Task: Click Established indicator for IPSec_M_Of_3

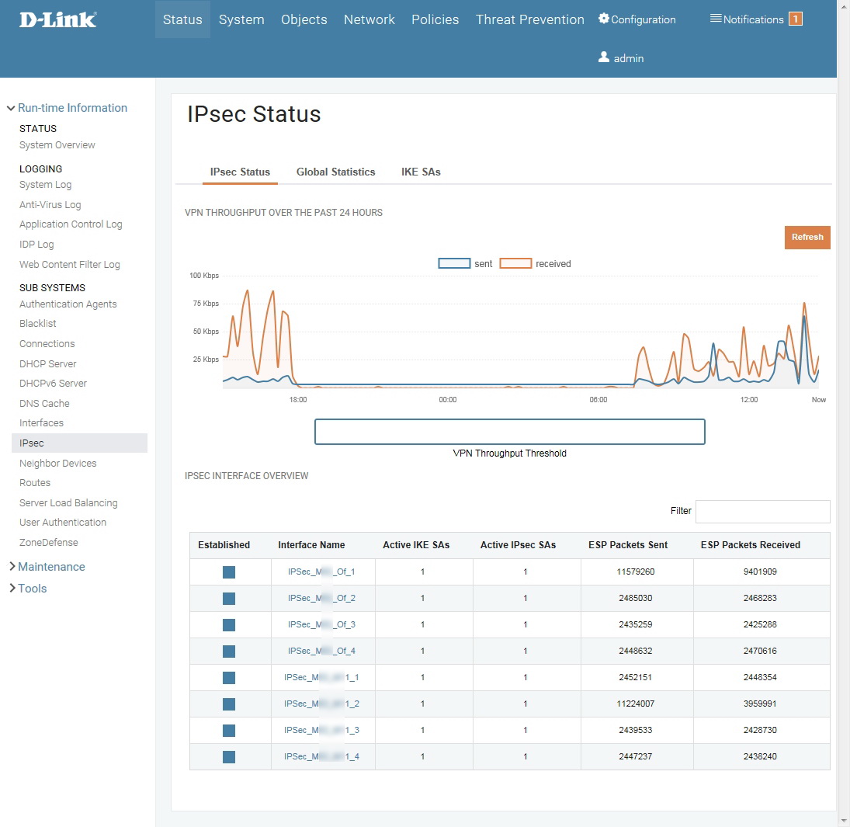Action: pos(229,625)
